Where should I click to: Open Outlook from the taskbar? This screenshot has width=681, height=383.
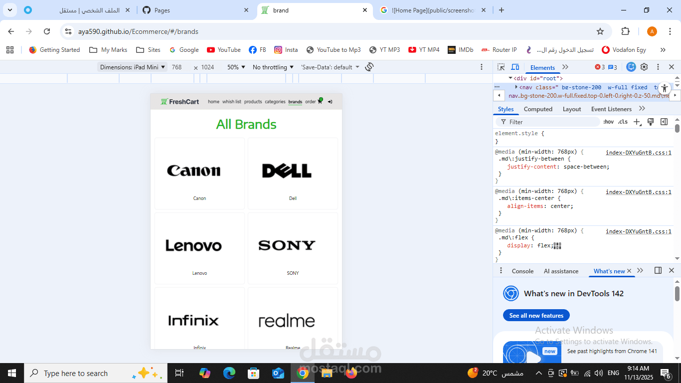click(x=278, y=373)
